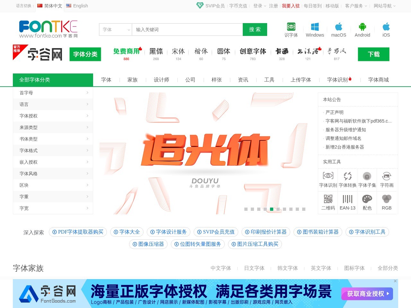Select the active green carousel indicator dot
The image size is (411, 308).
tap(272, 209)
